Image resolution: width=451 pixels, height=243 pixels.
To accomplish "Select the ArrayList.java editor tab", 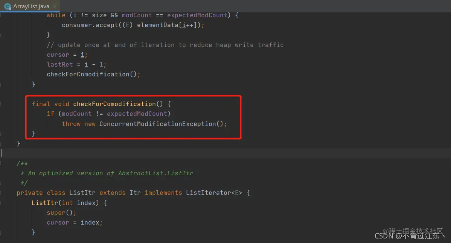I will (30, 6).
